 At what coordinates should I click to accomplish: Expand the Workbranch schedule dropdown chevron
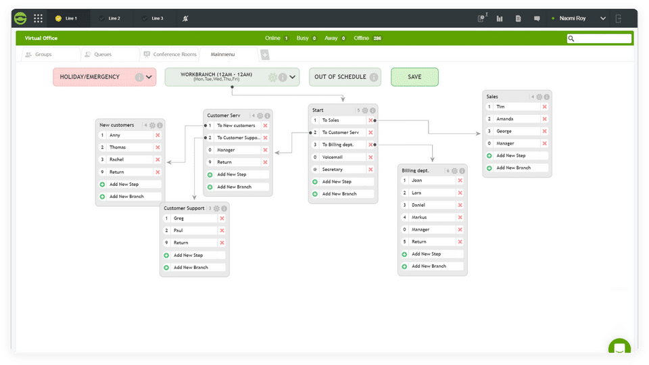coord(293,77)
